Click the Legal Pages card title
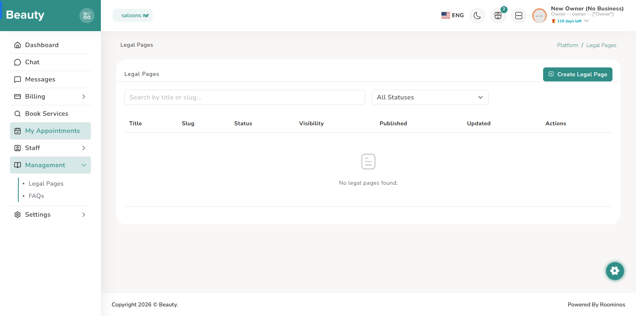This screenshot has height=316, width=636. [x=142, y=74]
